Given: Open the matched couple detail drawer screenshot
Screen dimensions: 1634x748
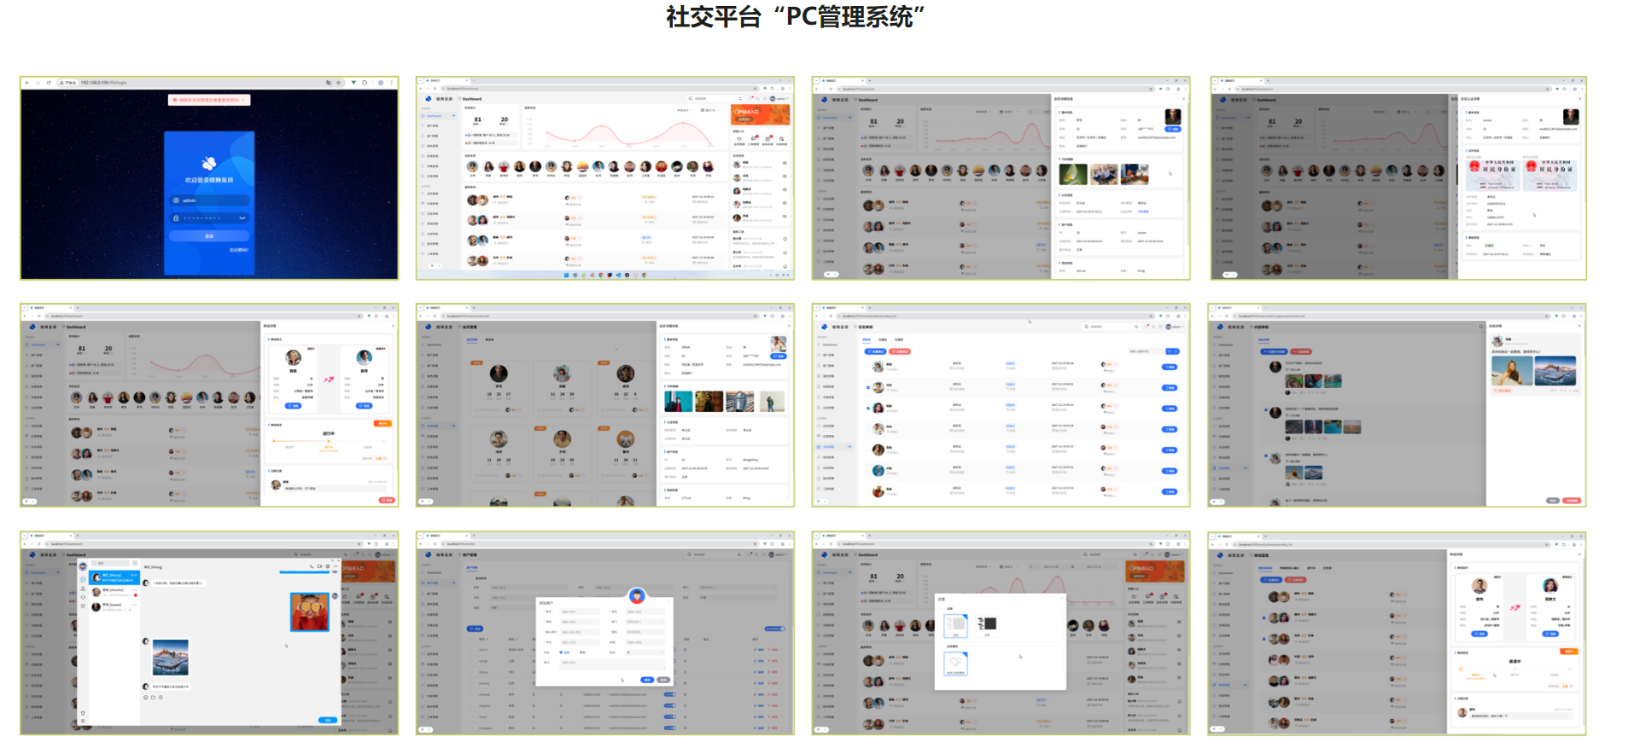Looking at the screenshot, I should pos(209,405).
